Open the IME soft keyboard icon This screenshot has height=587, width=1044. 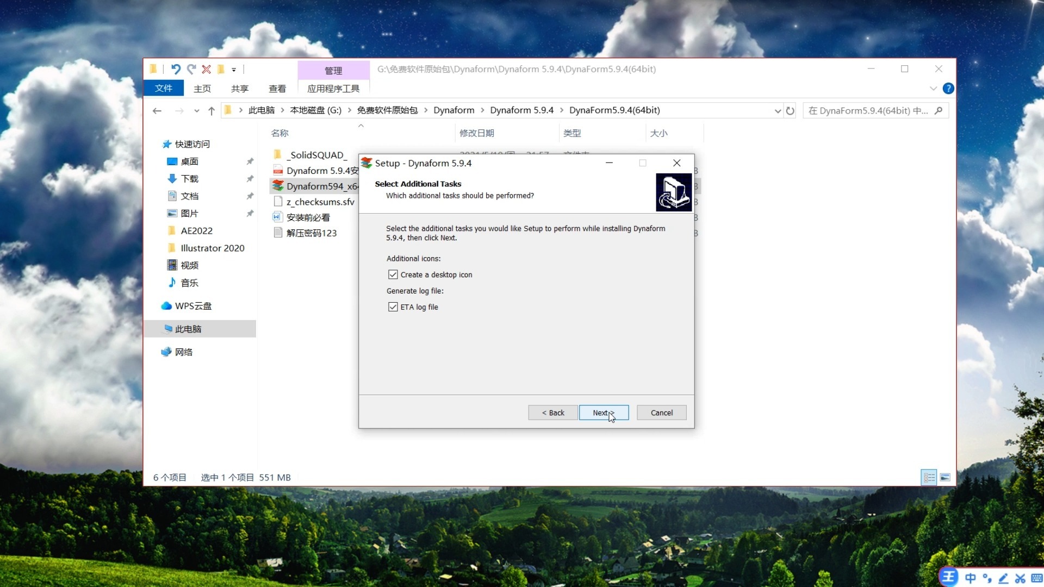pos(1036,578)
